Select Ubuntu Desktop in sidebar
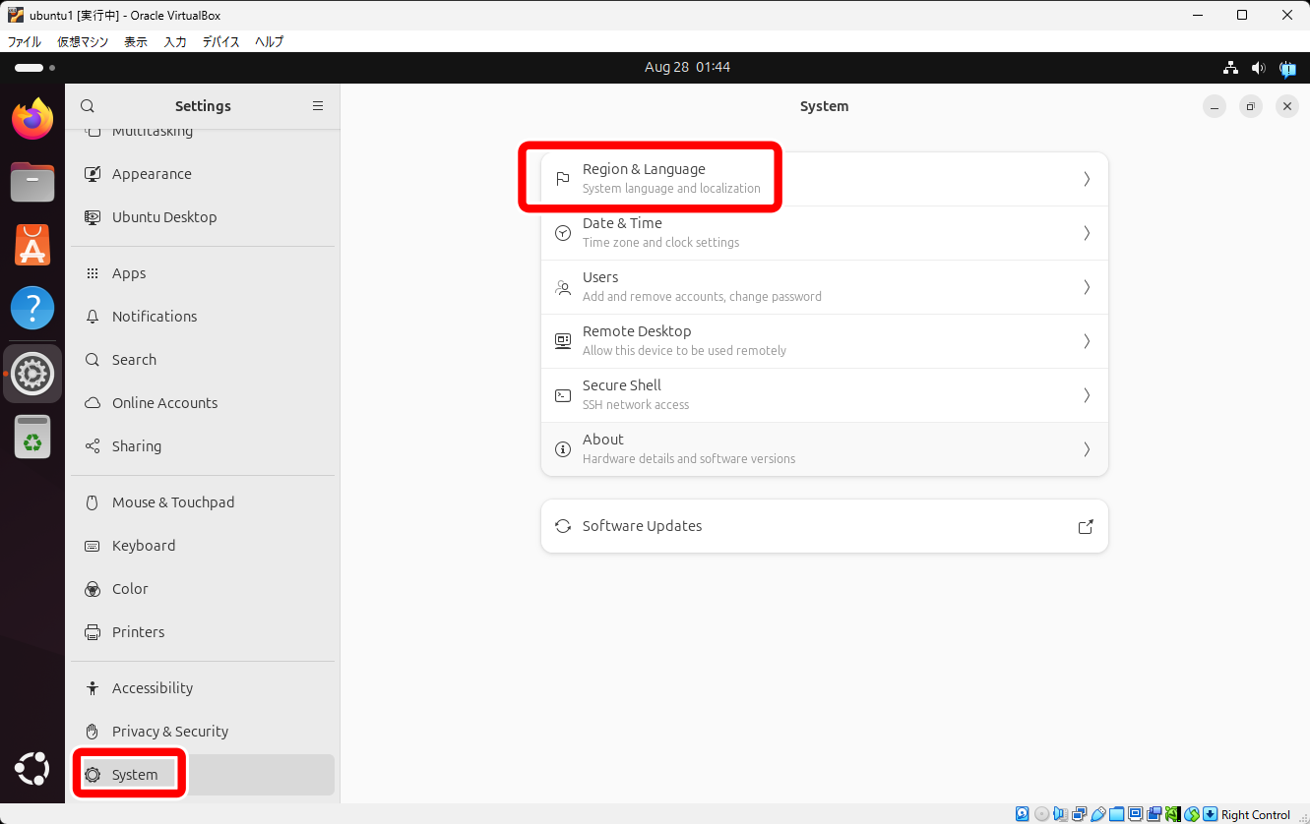 tap(203, 217)
